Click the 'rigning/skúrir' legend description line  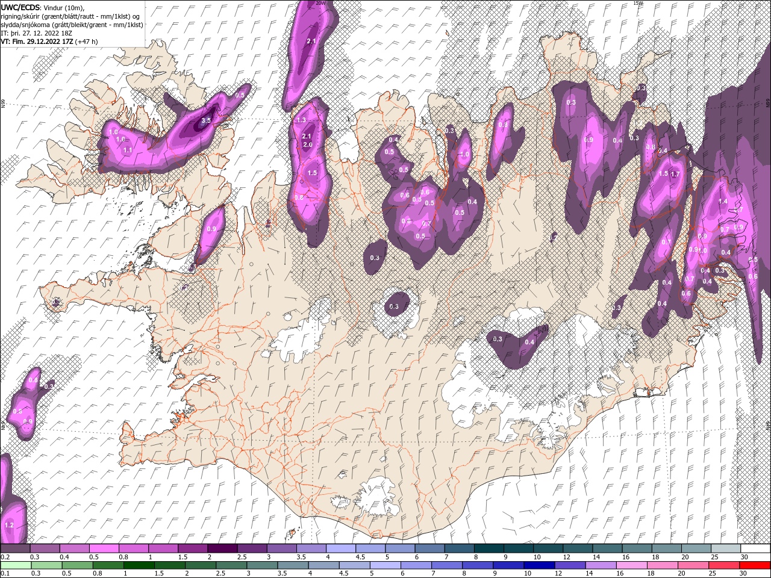70,16
